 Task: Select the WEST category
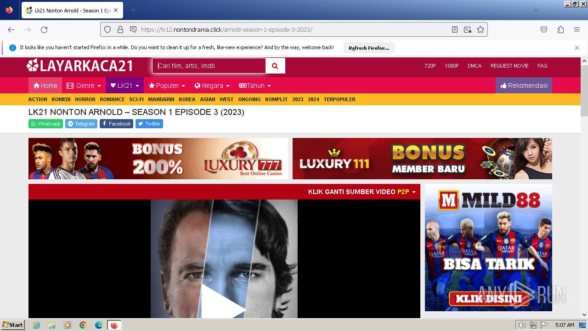(226, 99)
